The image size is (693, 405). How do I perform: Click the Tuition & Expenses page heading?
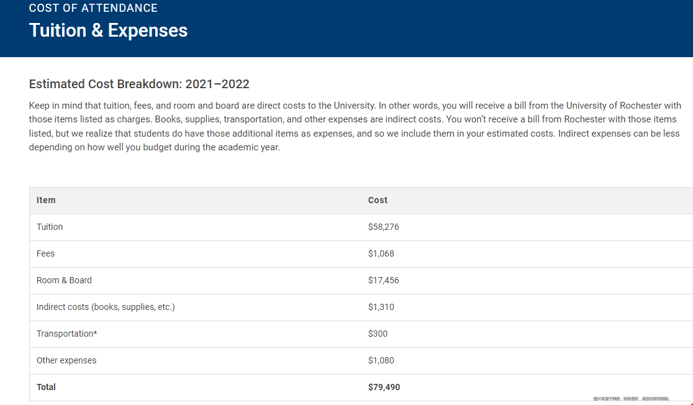tap(108, 30)
